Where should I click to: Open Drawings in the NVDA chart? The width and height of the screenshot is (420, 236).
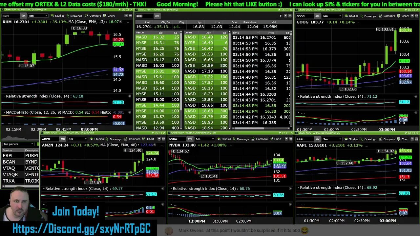click(x=240, y=139)
